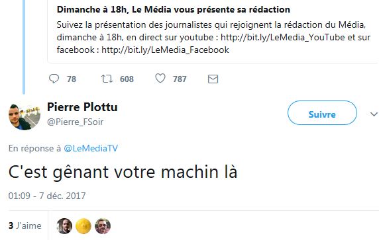The height and width of the screenshot is (240, 379).
Task: Expand the tweet options chevron next to Suivre
Action: 374,114
